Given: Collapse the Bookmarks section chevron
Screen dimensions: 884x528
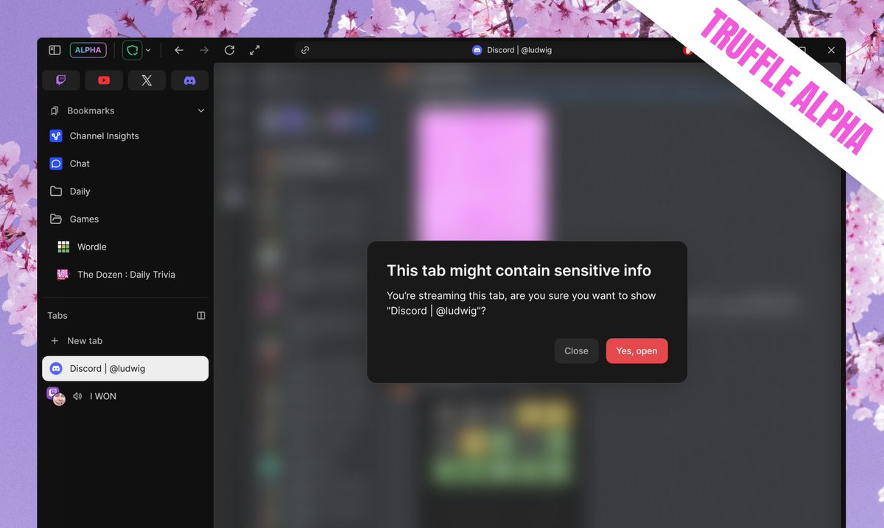Looking at the screenshot, I should click(x=201, y=110).
